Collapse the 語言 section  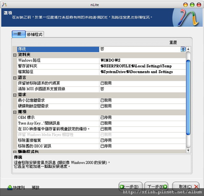point(15,78)
